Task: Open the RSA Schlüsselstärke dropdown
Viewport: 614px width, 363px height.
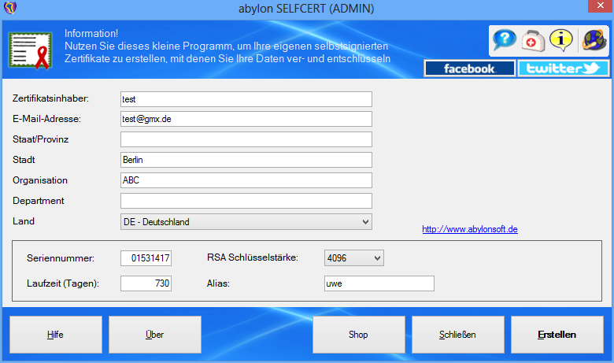Action: [x=354, y=258]
